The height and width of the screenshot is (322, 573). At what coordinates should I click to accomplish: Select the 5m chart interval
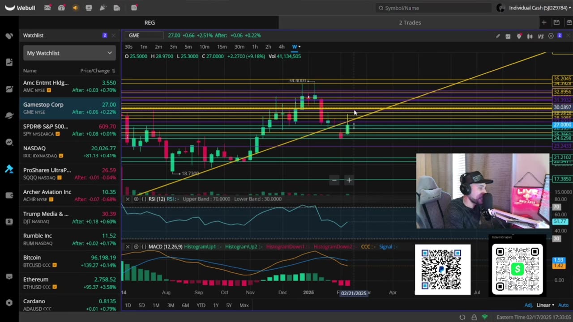click(x=188, y=47)
